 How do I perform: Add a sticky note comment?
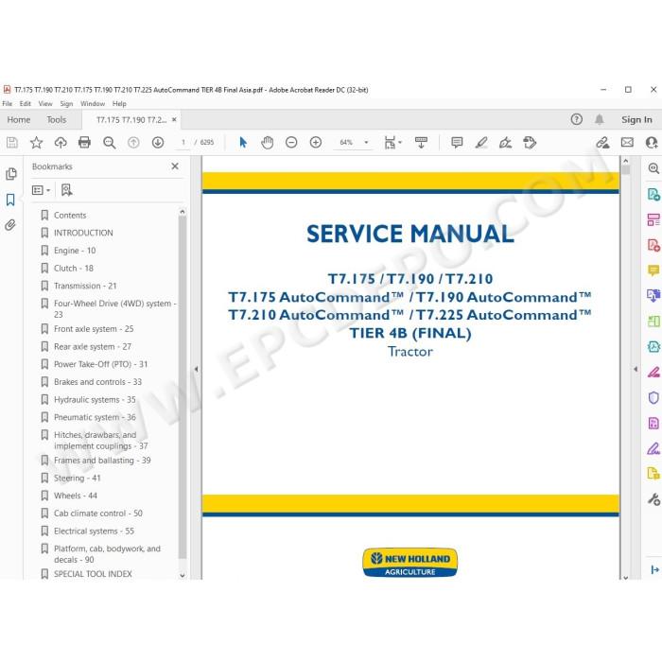tap(457, 142)
